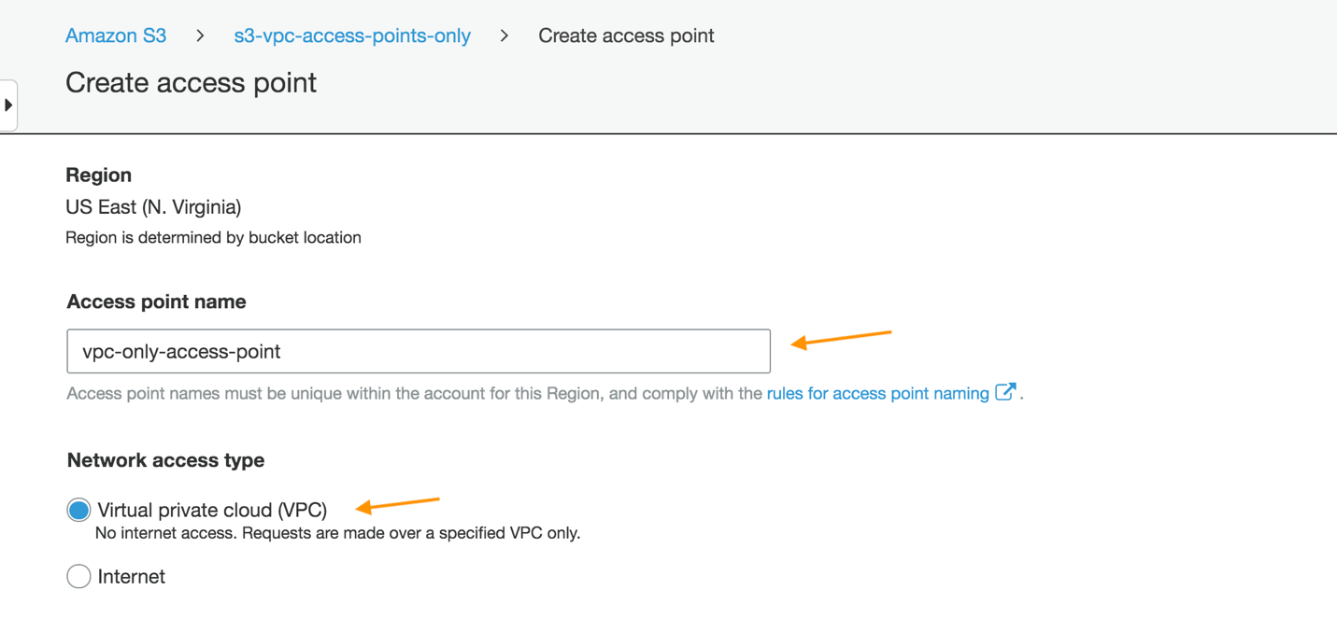Click inside the access point name field
Viewport: 1337px width, 618px height.
[x=418, y=350]
